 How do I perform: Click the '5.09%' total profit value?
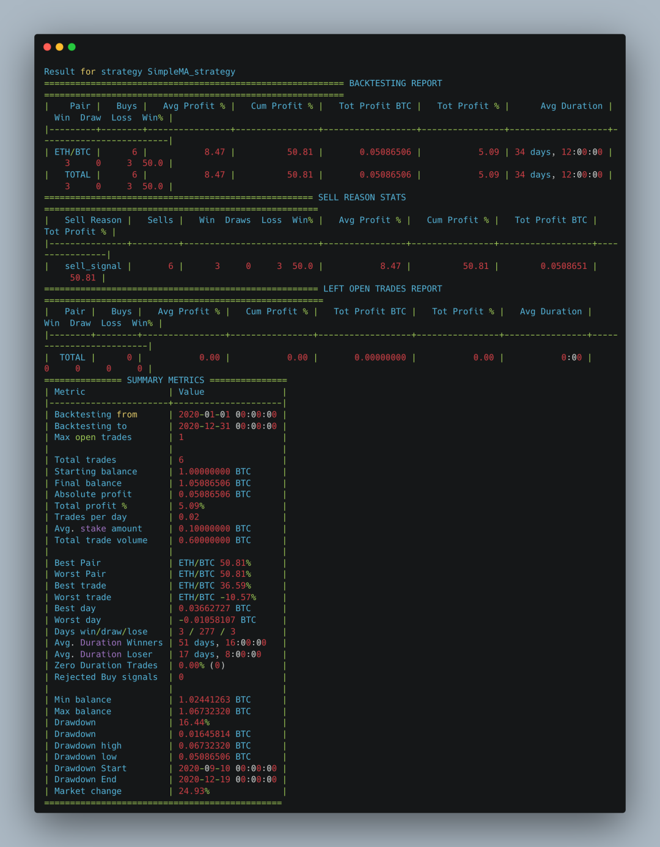tap(191, 506)
